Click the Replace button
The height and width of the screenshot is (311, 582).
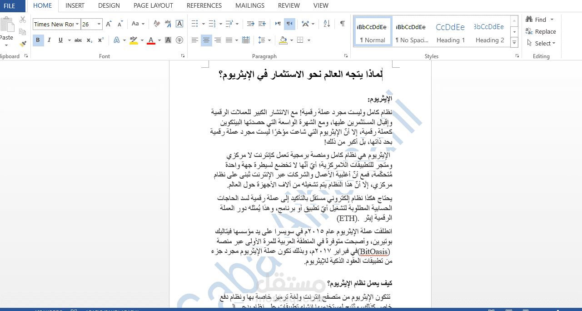541,31
